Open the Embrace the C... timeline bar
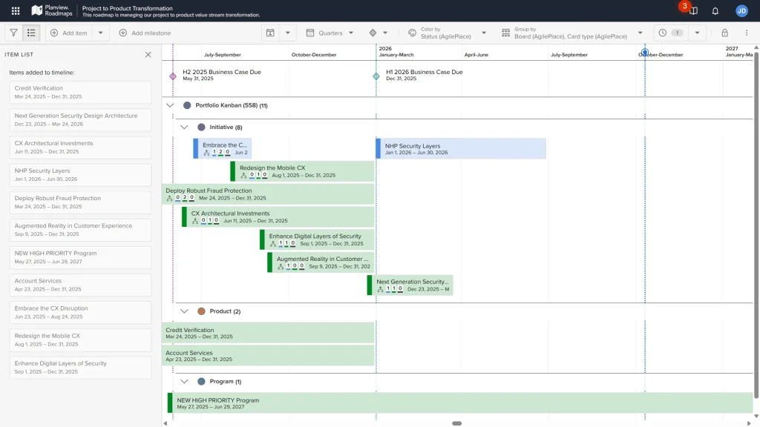Viewport: 760px width, 427px height. coord(223,148)
